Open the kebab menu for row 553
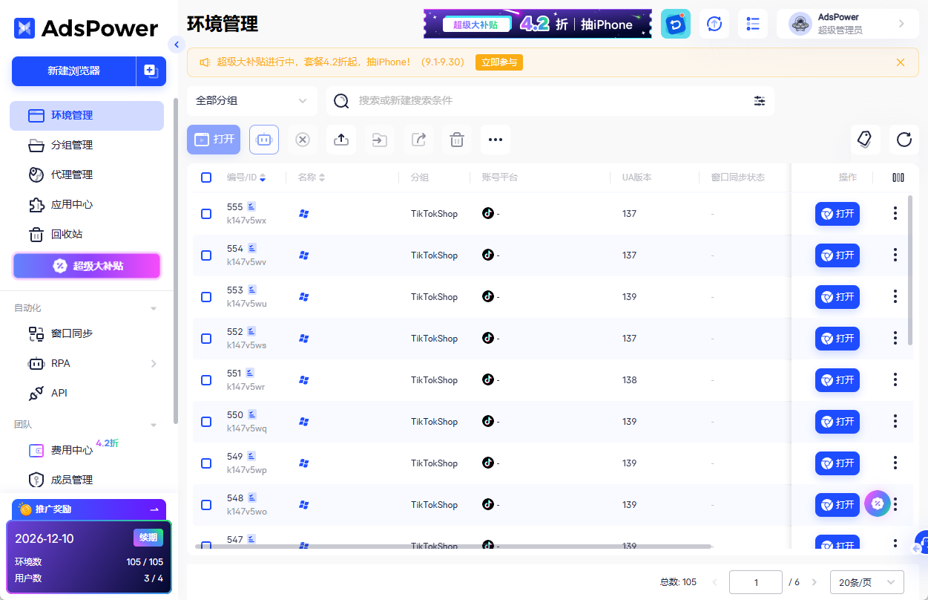This screenshot has width=928, height=600. [895, 297]
